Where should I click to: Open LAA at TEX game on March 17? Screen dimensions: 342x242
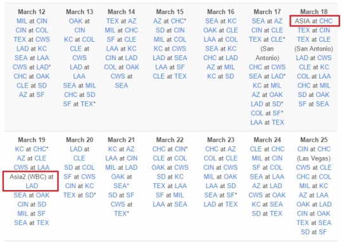pos(267,122)
